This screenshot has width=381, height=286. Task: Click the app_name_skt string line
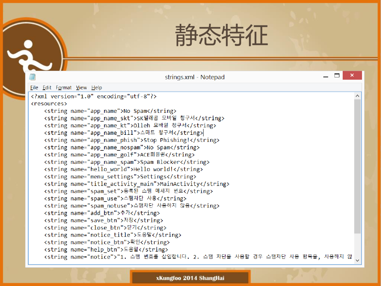(134, 118)
